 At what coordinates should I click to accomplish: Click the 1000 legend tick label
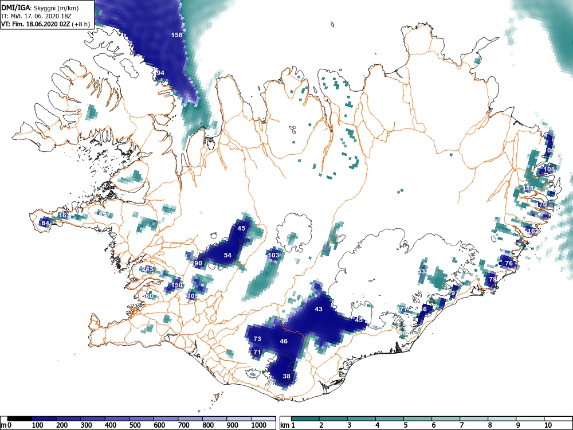[259, 425]
